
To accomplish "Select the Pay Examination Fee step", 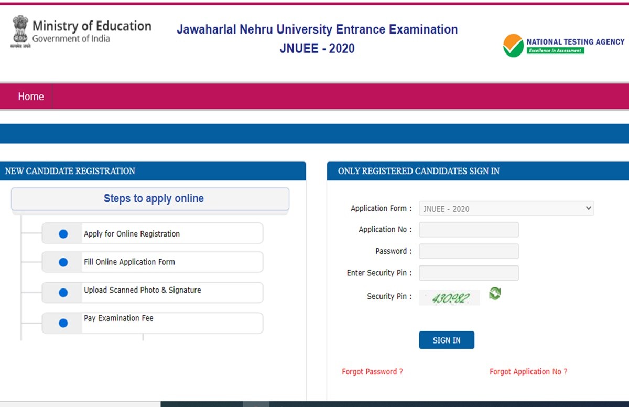I will point(118,318).
